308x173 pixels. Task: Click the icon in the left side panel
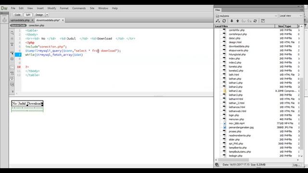4,20
